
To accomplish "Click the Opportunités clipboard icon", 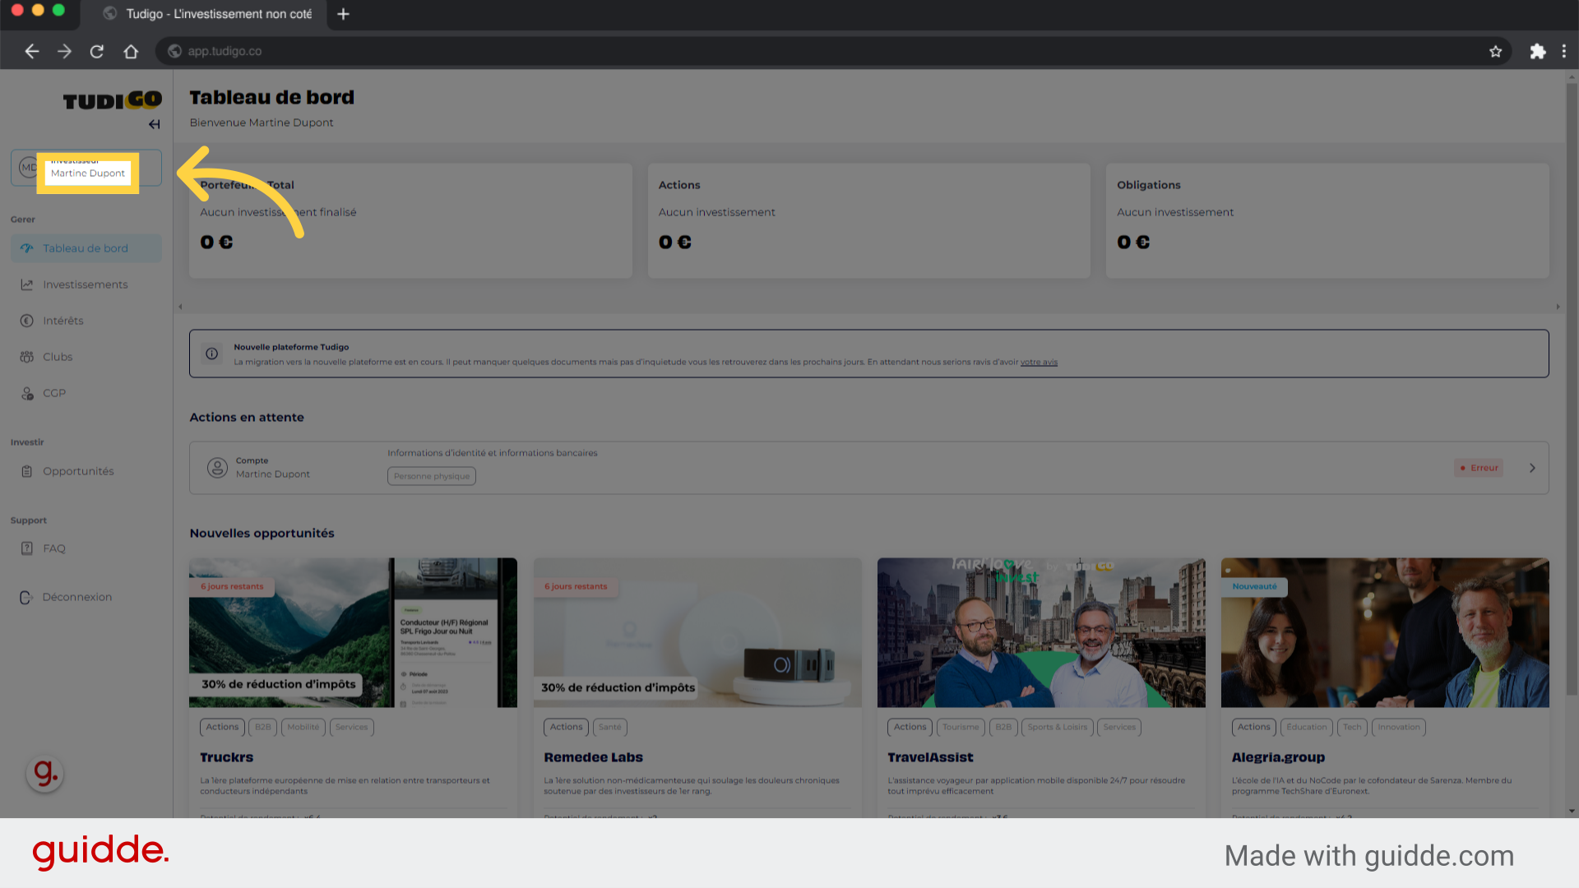I will [27, 471].
